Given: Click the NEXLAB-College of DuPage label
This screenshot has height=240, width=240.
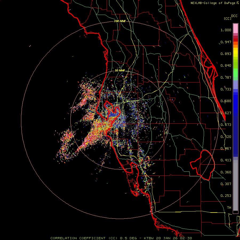Looking at the screenshot, I should [x=214, y=3].
